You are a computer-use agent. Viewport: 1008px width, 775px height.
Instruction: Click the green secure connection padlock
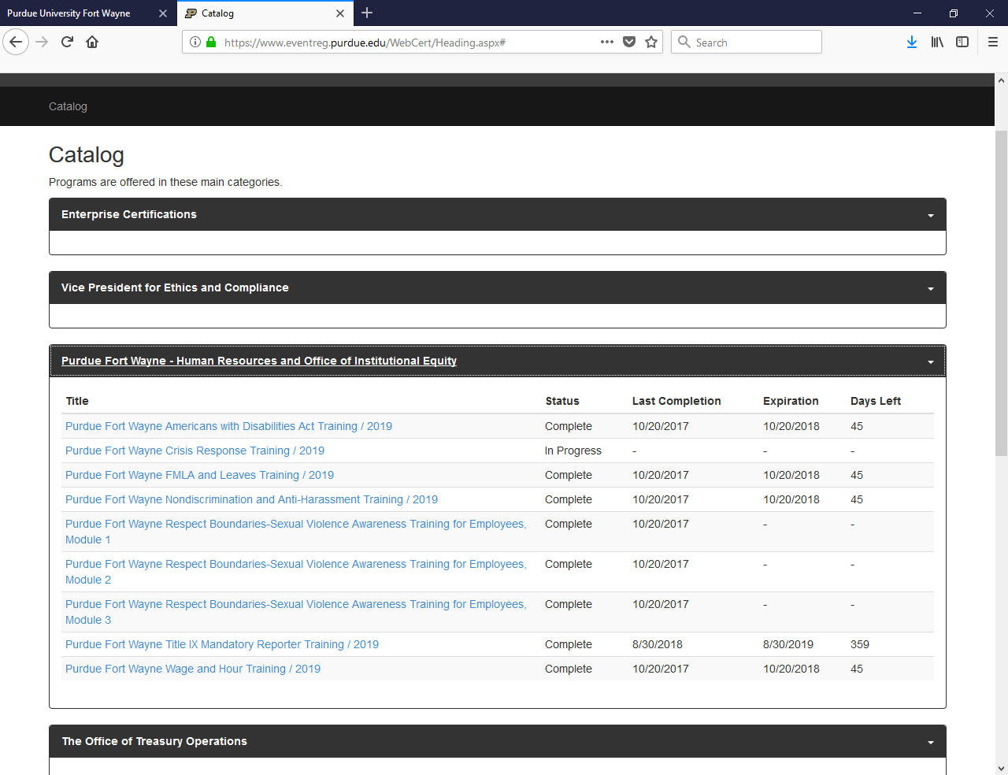point(211,42)
